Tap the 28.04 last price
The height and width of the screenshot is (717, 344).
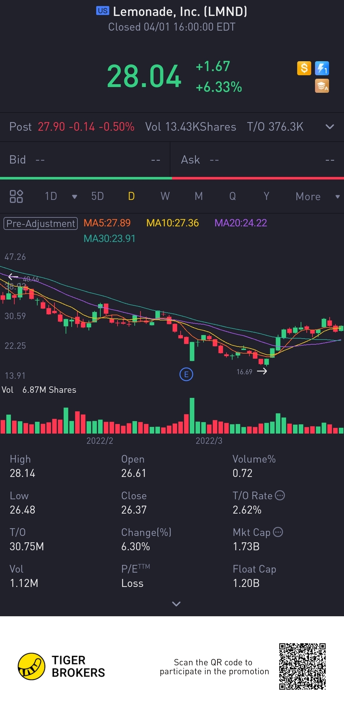(144, 76)
